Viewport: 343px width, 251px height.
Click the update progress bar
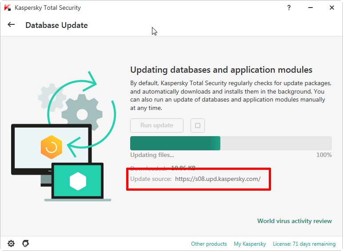[x=231, y=143]
